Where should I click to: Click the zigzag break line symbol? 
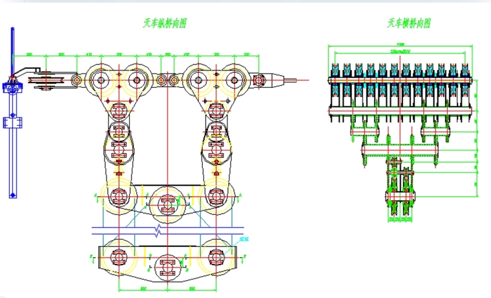156,229
